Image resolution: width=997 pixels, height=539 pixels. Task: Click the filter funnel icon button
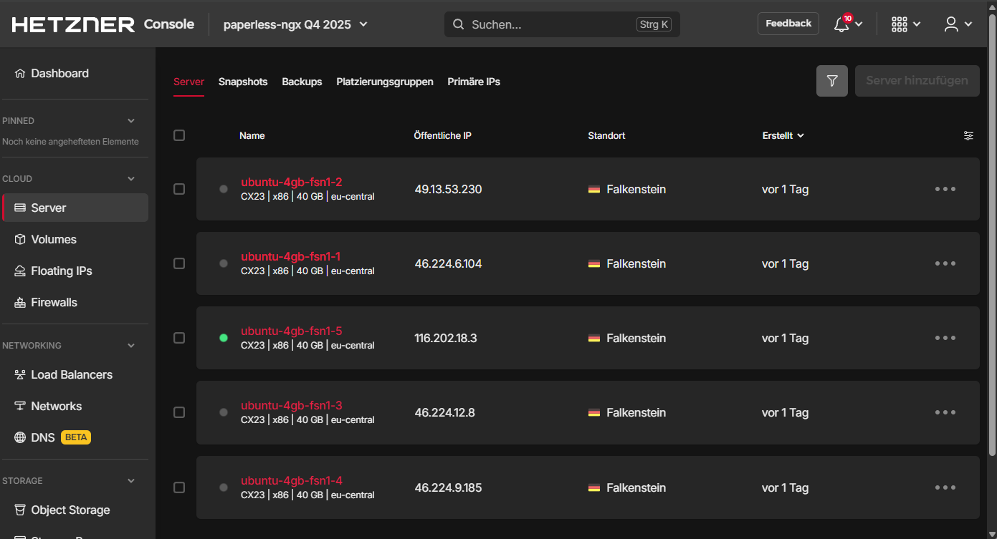831,81
